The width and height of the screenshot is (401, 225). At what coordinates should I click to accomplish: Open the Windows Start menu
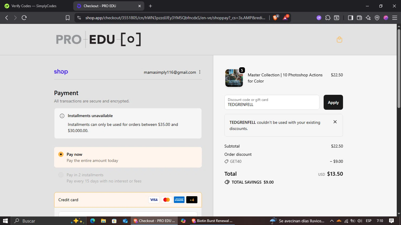5,221
